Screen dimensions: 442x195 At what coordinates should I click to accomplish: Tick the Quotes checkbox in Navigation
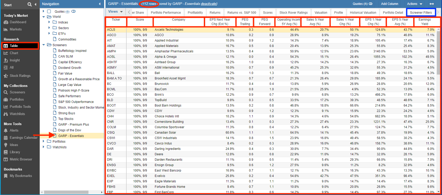pyautogui.click(x=49, y=11)
